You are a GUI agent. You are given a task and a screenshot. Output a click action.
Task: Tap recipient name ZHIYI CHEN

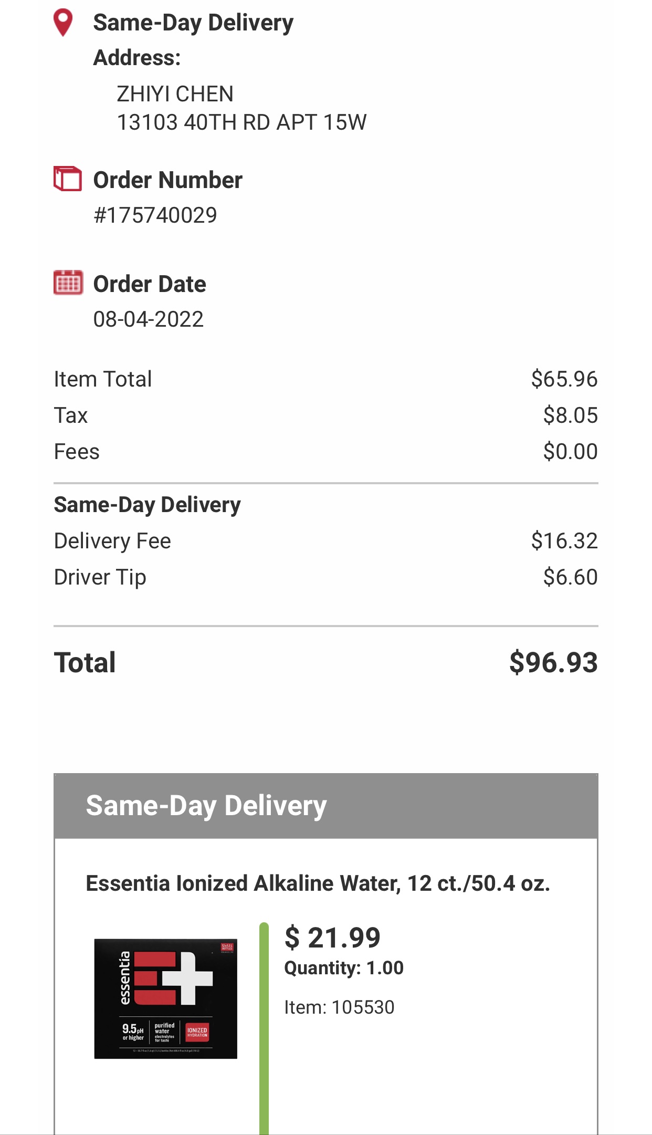pyautogui.click(x=175, y=94)
